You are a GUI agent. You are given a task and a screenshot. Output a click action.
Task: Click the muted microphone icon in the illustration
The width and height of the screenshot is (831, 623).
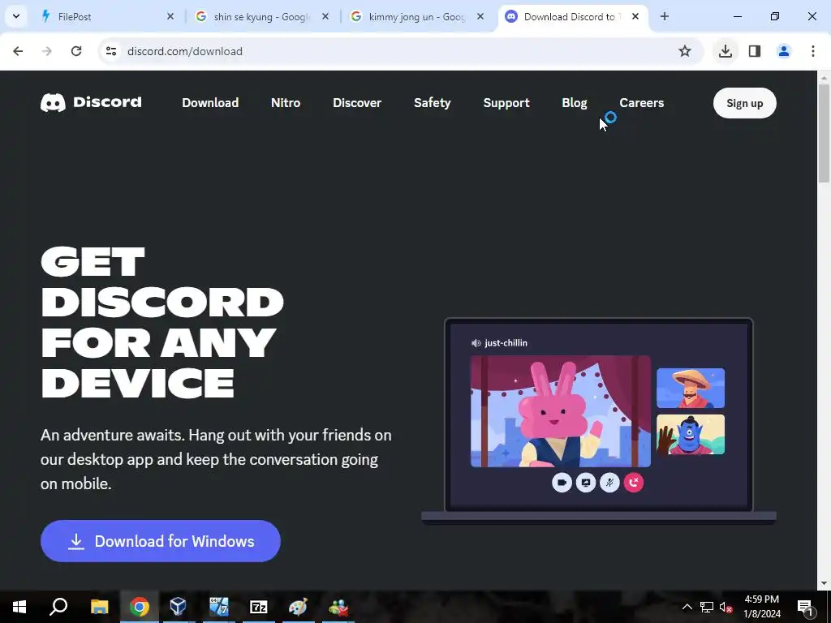point(609,483)
